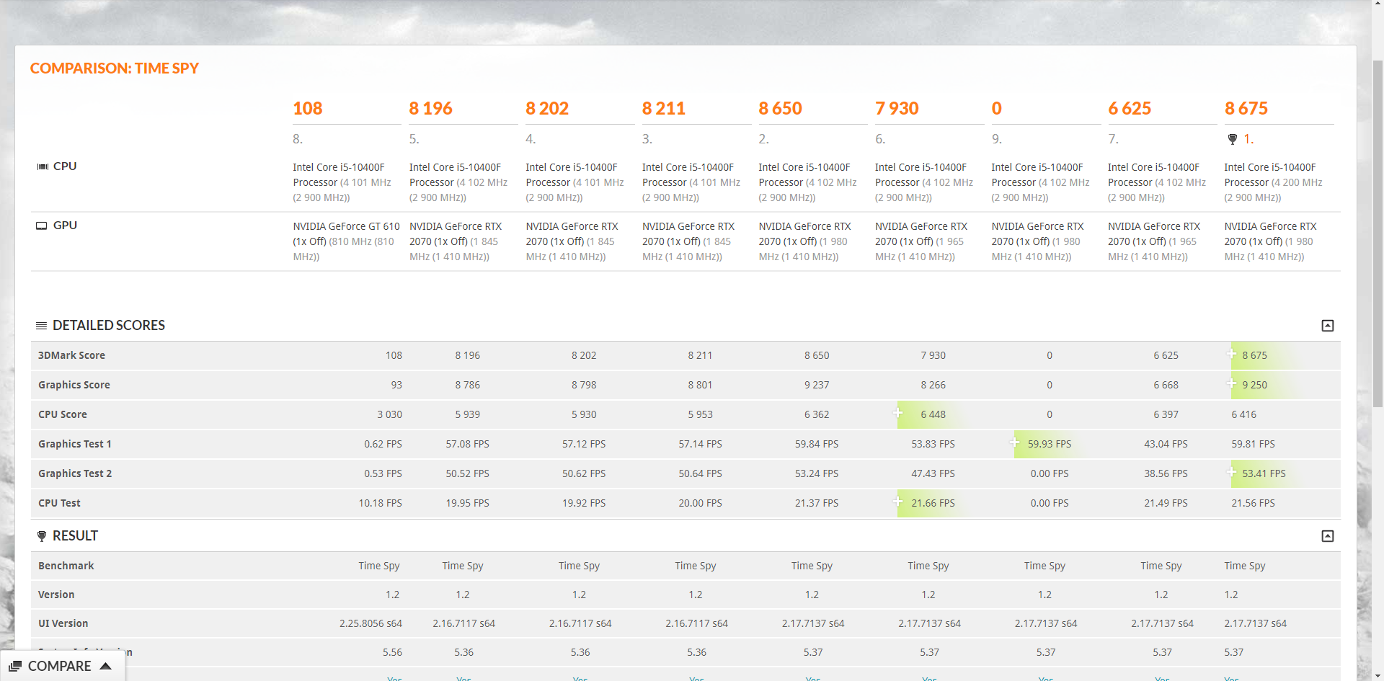This screenshot has height=681, width=1384.
Task: Select the UI Version row label
Action: pyautogui.click(x=63, y=623)
